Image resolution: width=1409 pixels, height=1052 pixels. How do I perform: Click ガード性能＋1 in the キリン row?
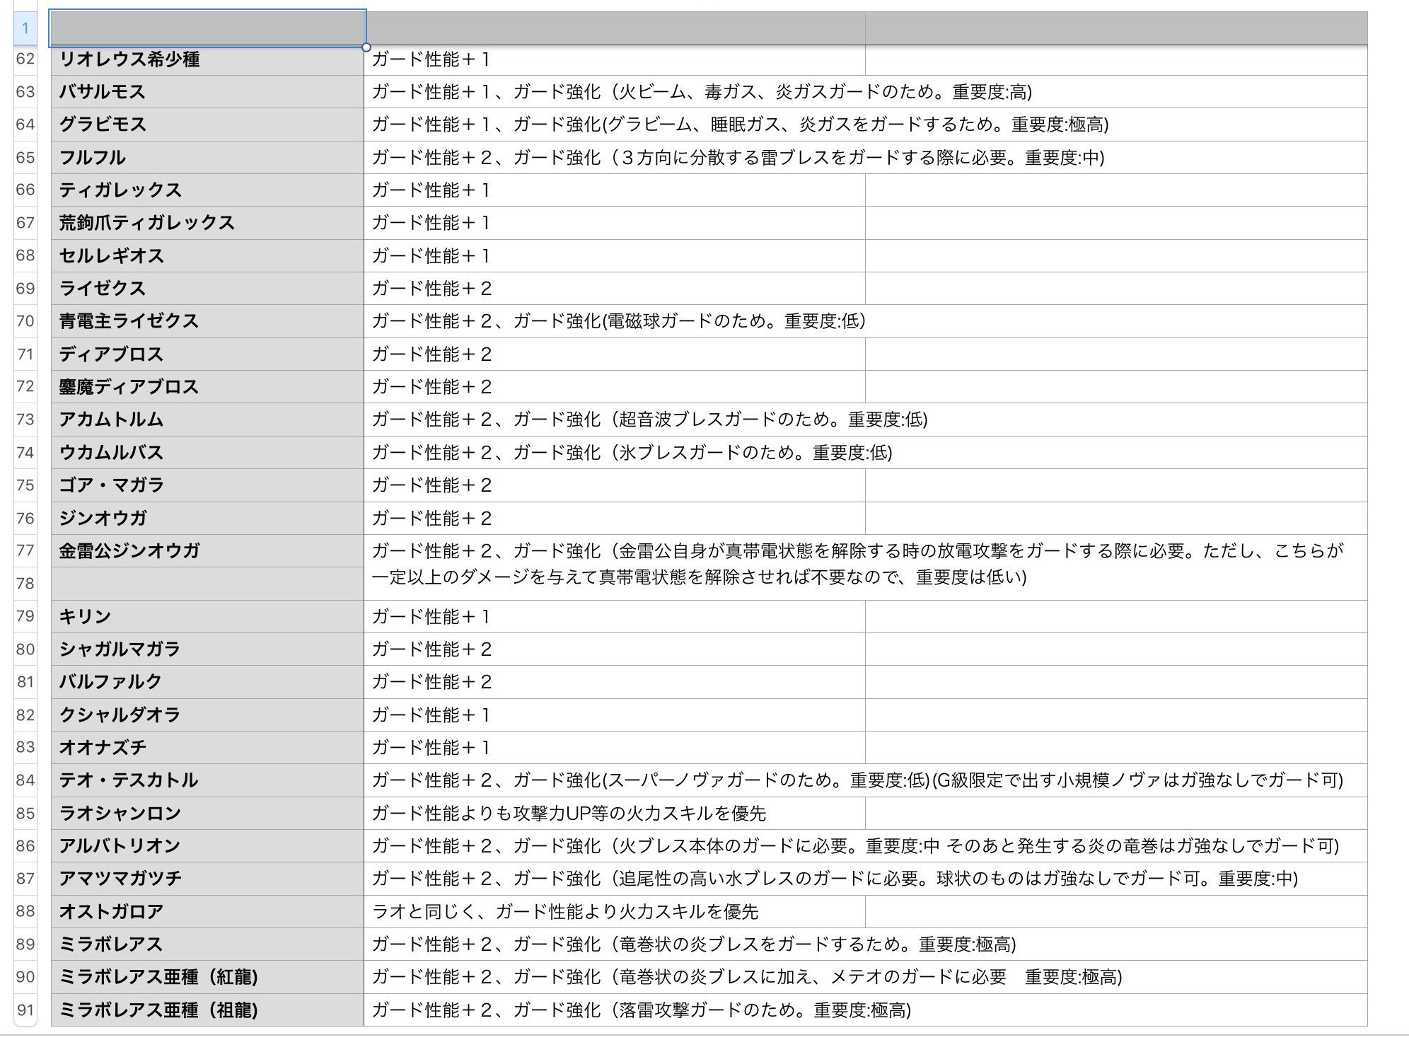tap(431, 616)
